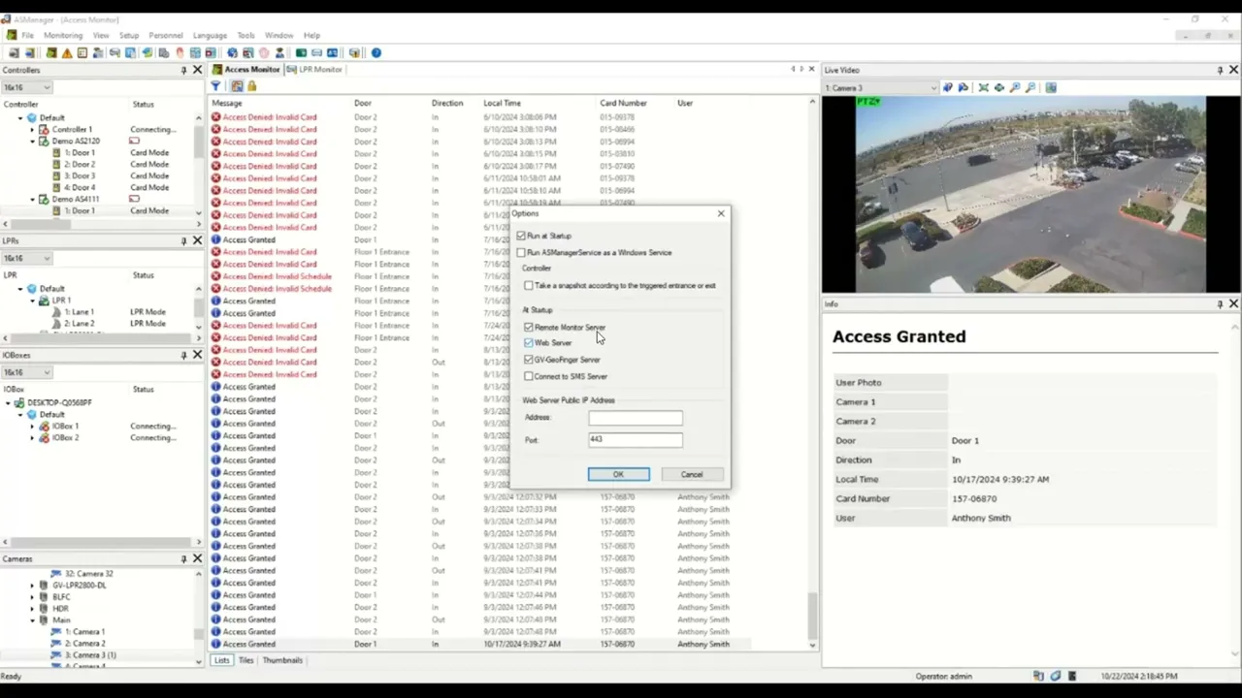
Task: Toggle the GV-GeoFinger Server checkbox
Action: click(x=529, y=360)
